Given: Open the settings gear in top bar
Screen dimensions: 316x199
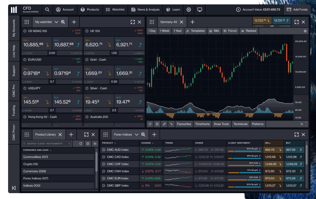Looking at the screenshot, I should coord(189,10).
